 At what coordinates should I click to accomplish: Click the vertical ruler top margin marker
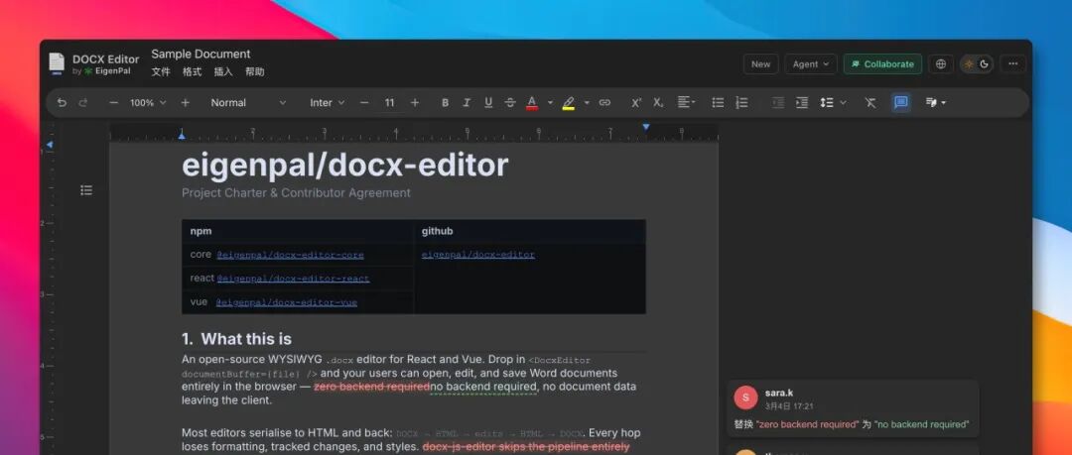50,144
